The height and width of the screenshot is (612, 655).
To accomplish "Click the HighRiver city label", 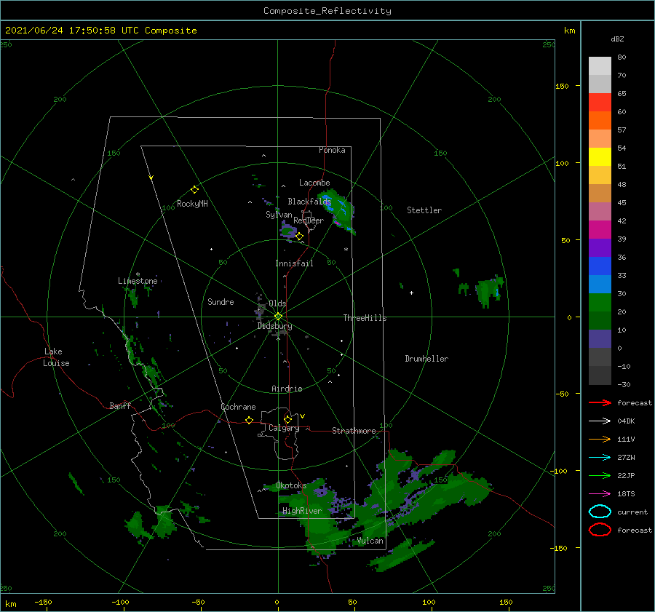I will (x=302, y=511).
